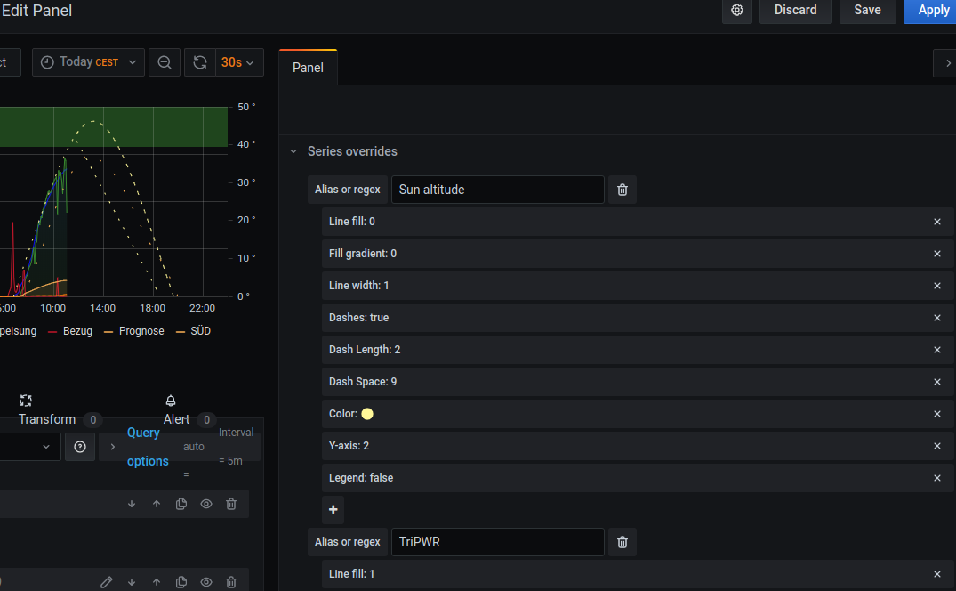The height and width of the screenshot is (591, 956).
Task: Click the zoom out time range icon
Action: pyautogui.click(x=165, y=62)
